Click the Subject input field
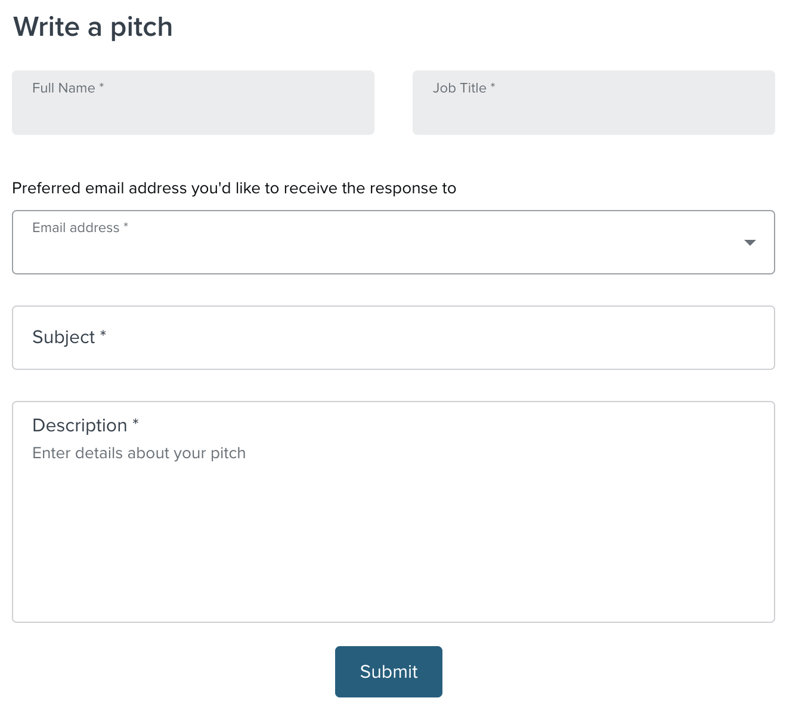The width and height of the screenshot is (802, 707). tap(394, 338)
